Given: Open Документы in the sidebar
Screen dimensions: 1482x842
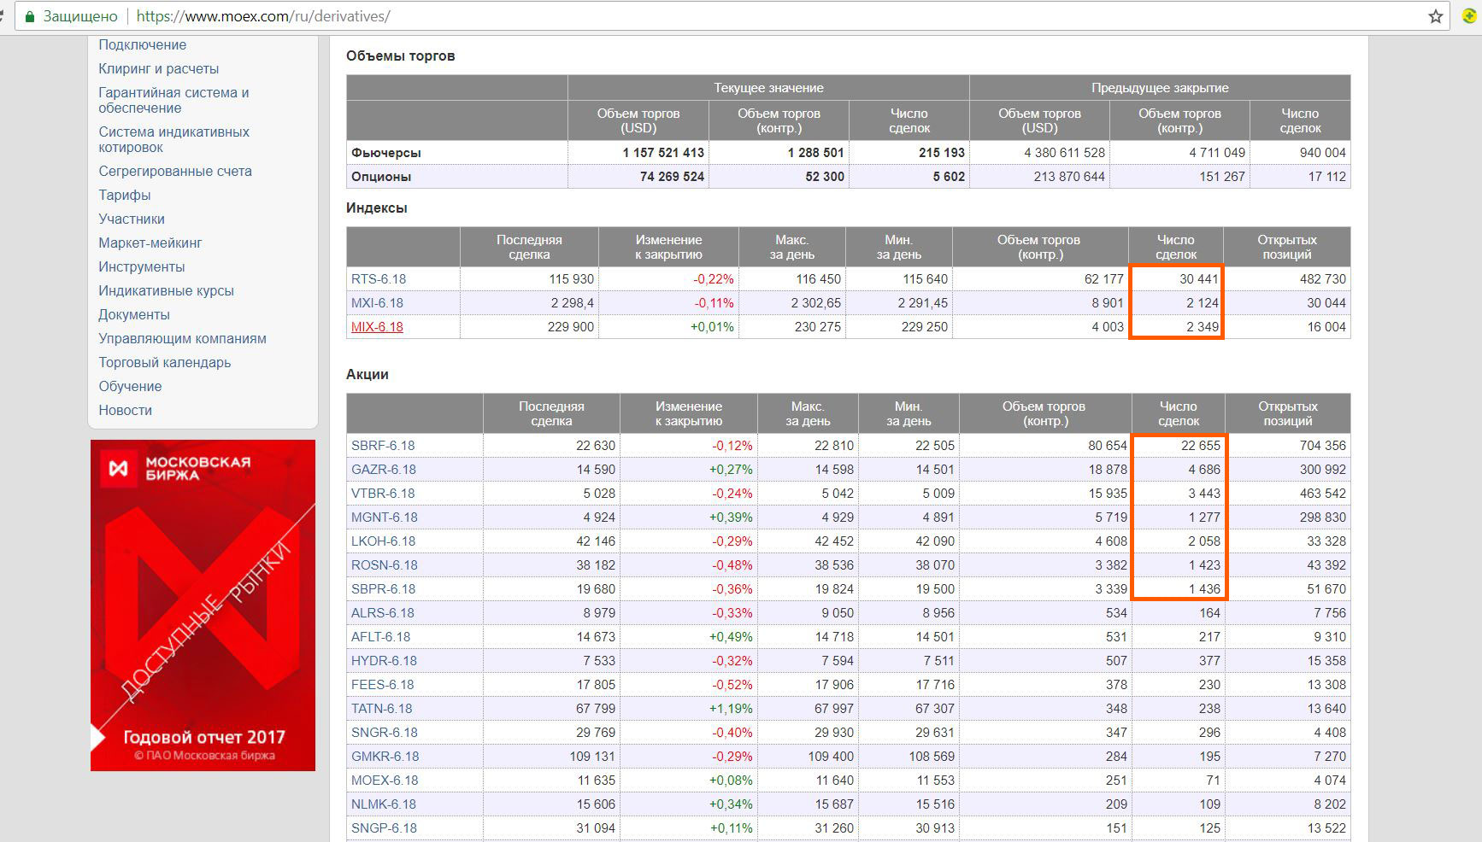Looking at the screenshot, I should point(134,314).
